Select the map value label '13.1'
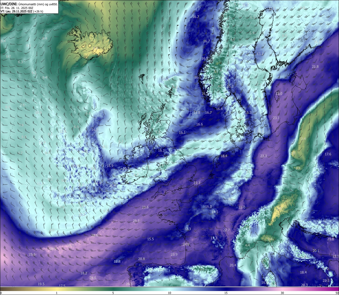 tap(260, 54)
